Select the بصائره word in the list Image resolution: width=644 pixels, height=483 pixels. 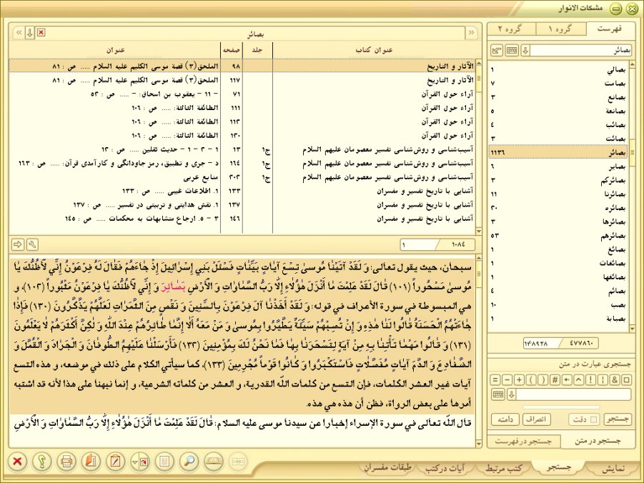click(558, 208)
